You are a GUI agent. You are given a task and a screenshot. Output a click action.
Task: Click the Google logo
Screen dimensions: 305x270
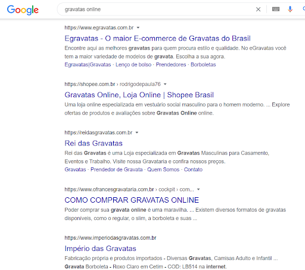coord(23,10)
